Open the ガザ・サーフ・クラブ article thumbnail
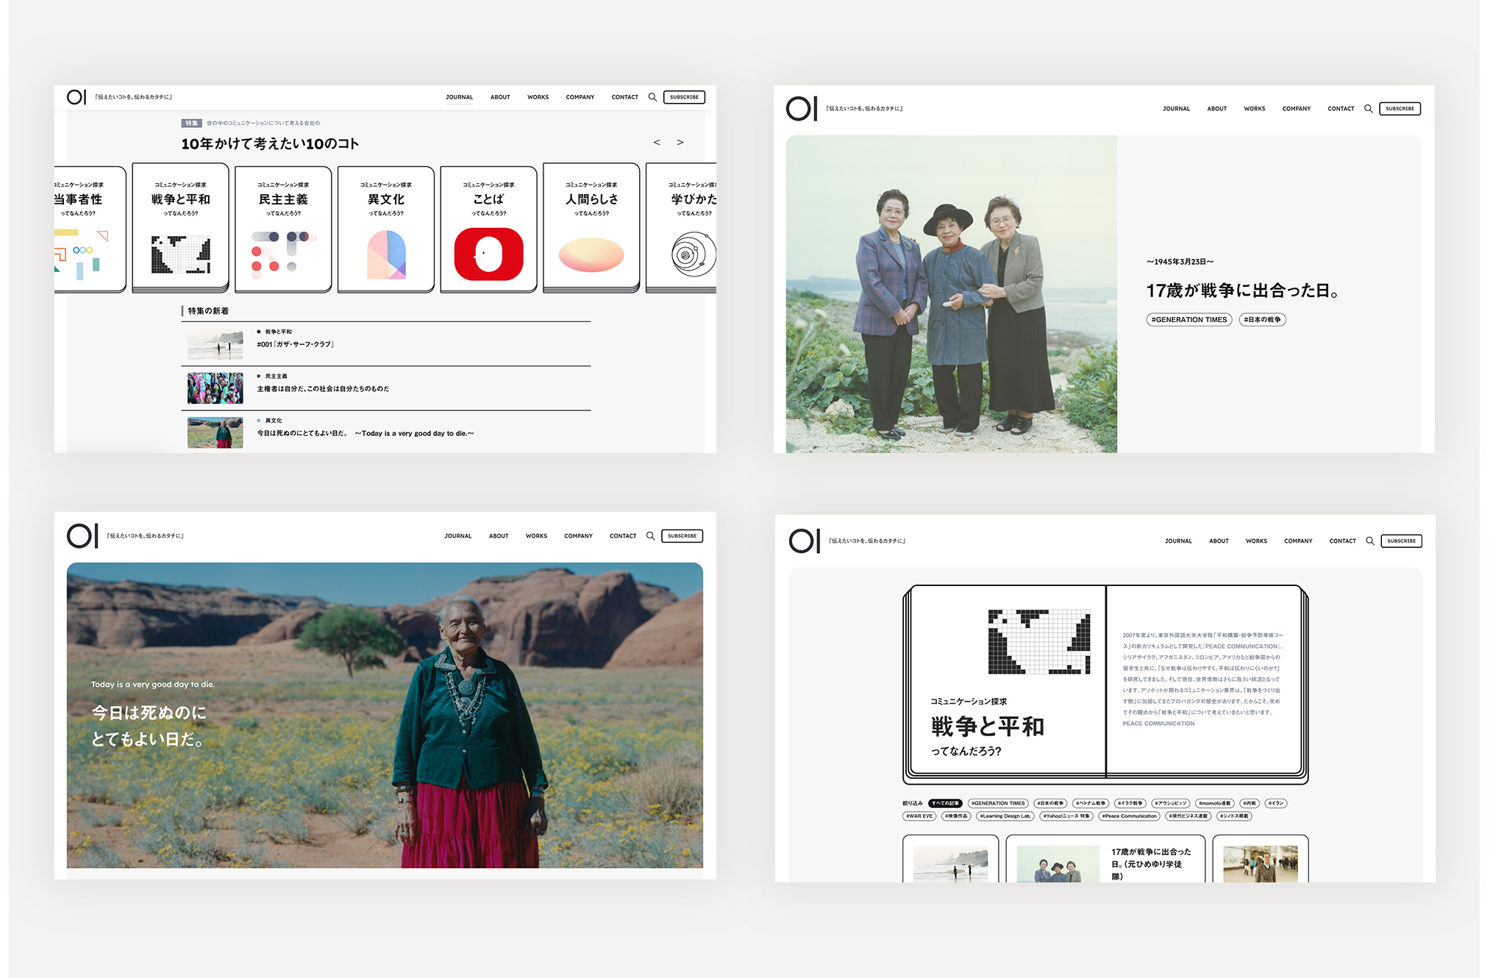The height and width of the screenshot is (978, 1490). (x=215, y=344)
